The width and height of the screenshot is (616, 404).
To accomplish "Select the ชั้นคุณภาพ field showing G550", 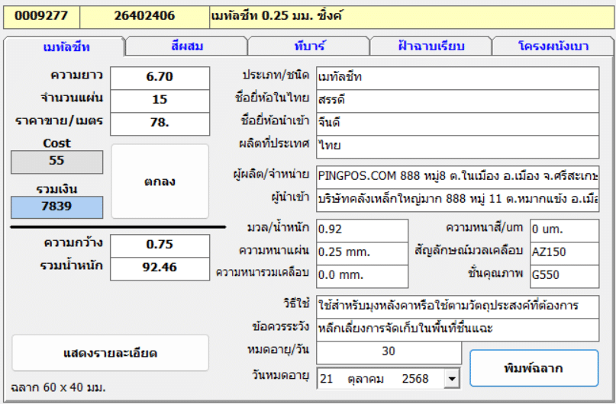I will point(564,275).
